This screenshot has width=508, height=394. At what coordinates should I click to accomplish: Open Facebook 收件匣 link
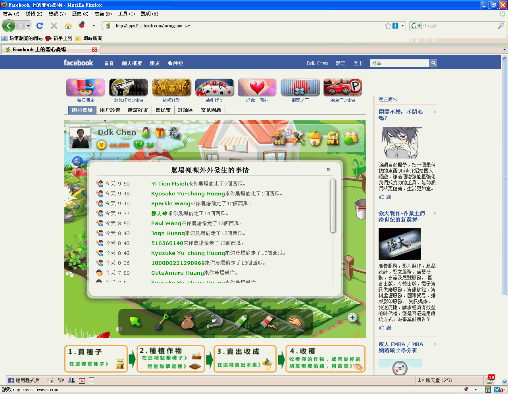coord(175,63)
